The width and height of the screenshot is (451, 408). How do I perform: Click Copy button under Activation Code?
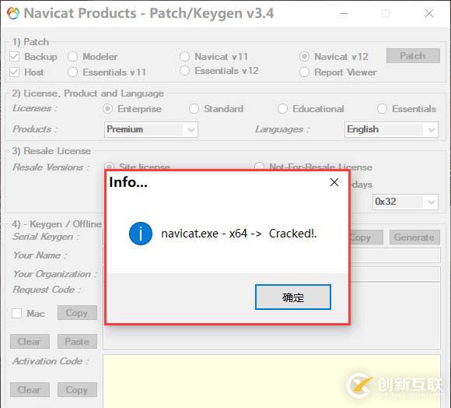(77, 390)
